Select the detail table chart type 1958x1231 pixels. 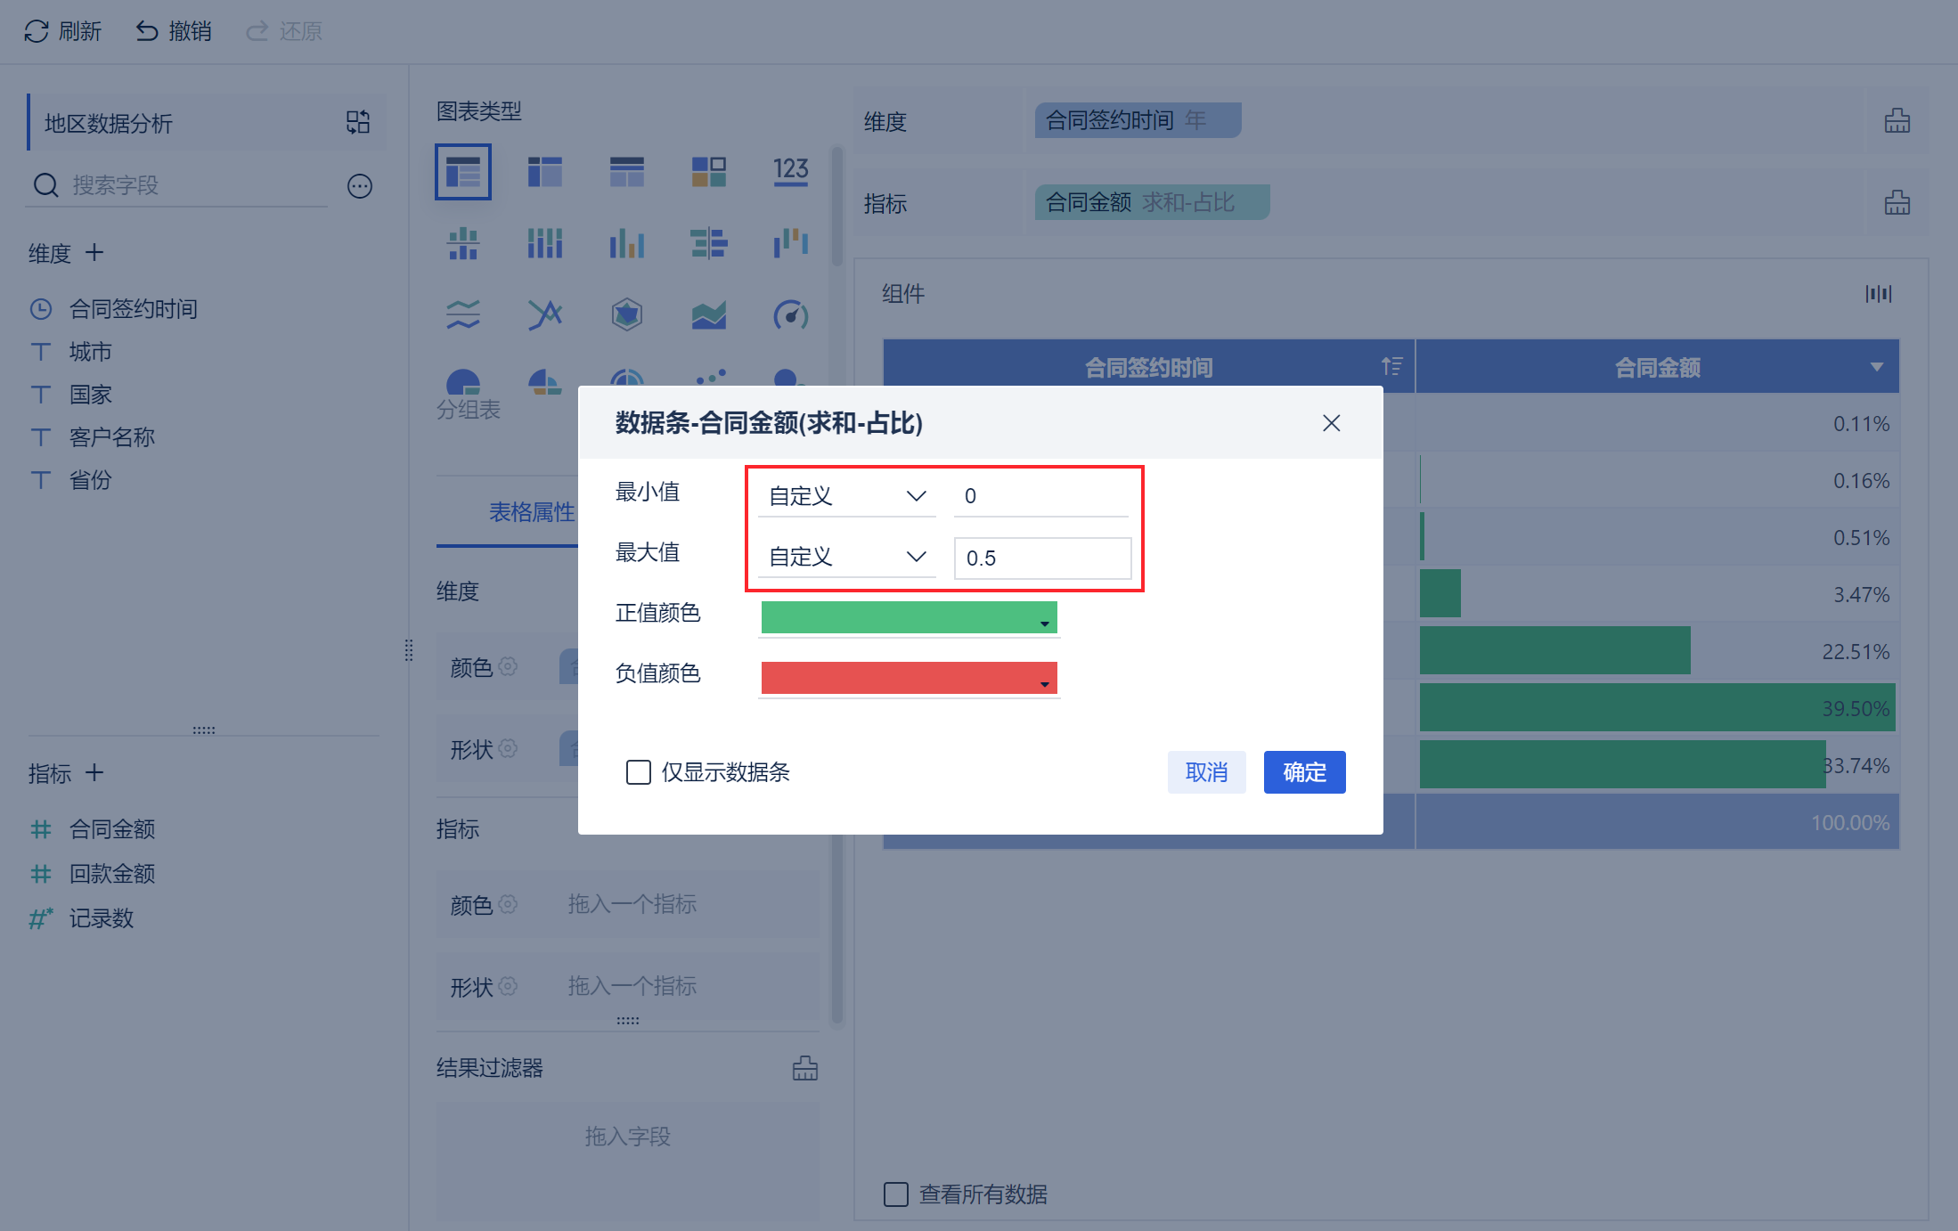[x=627, y=171]
